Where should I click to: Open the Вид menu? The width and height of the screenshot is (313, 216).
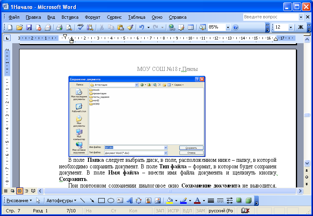tap(51, 17)
